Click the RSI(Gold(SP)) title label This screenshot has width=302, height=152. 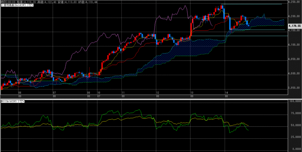click(9, 101)
